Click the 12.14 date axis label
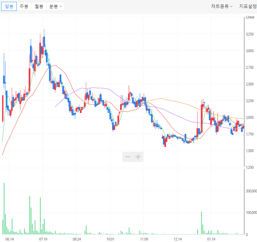Viewport: 257px width, 242px height. click(x=178, y=239)
